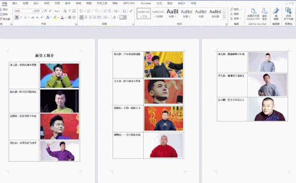The width and height of the screenshot is (296, 183).
Task: Switch to the Design (设计) tab
Action: [36, 3]
